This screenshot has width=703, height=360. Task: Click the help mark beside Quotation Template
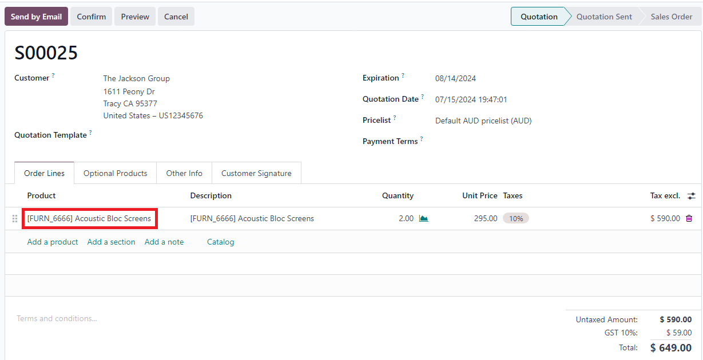point(90,133)
